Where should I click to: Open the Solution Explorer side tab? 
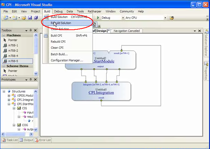(206, 43)
